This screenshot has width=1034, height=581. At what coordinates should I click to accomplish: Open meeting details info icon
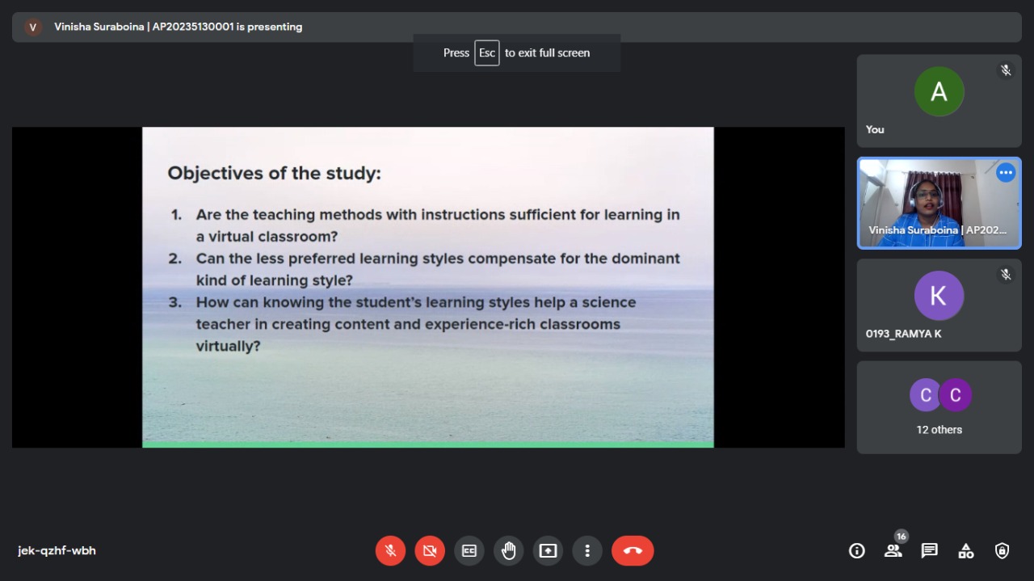tap(857, 551)
